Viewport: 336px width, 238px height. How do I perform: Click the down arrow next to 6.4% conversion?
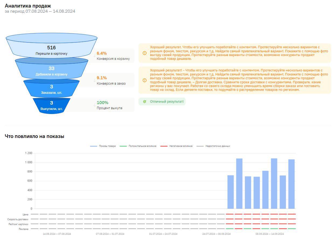(94, 56)
